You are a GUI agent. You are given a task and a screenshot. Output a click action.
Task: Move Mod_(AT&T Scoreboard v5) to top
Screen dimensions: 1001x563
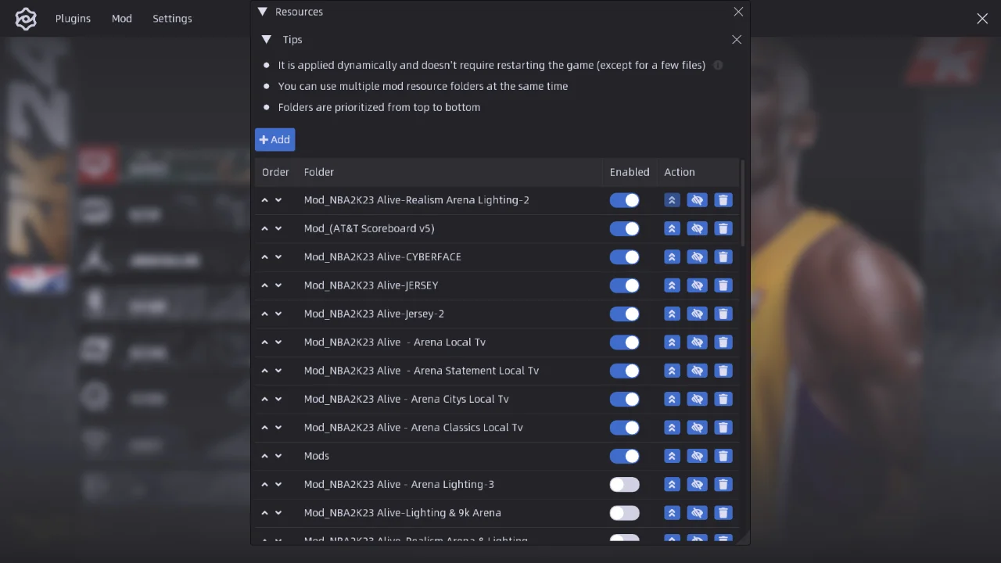[x=672, y=228]
